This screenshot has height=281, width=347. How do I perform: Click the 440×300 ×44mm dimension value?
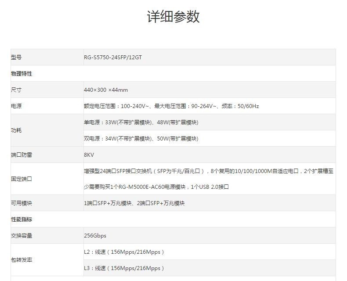[106, 90]
